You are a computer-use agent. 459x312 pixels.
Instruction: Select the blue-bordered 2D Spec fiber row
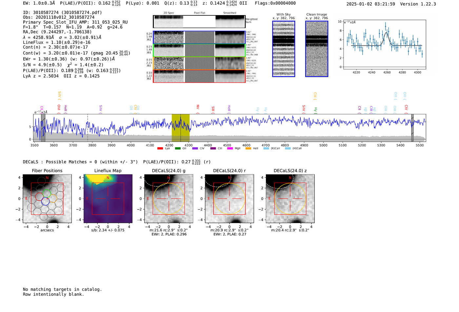coord(199,37)
